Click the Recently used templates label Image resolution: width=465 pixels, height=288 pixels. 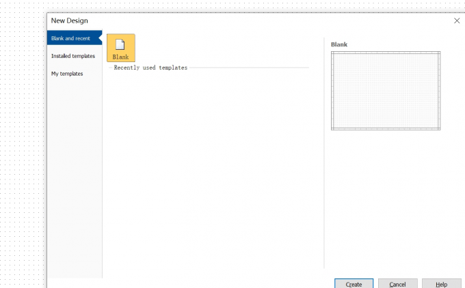(150, 68)
